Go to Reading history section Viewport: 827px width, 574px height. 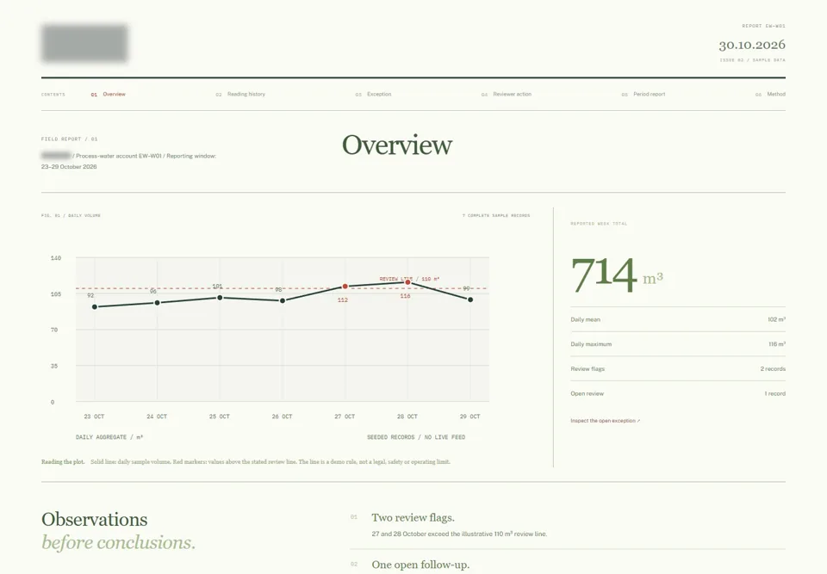click(x=240, y=95)
